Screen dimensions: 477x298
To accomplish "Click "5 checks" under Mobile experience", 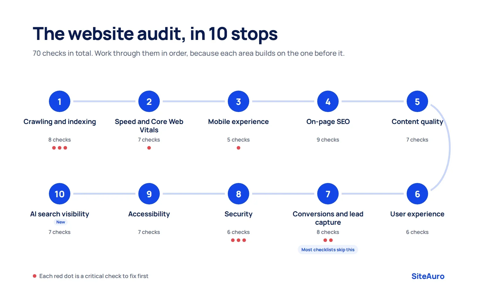I will (238, 140).
